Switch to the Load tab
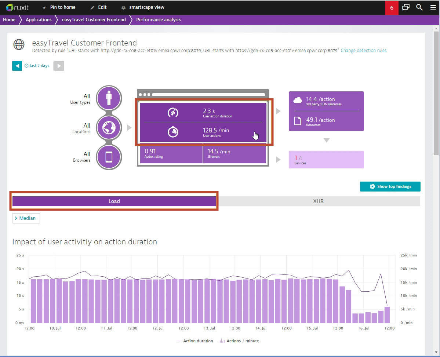The width and height of the screenshot is (440, 357). click(x=114, y=201)
